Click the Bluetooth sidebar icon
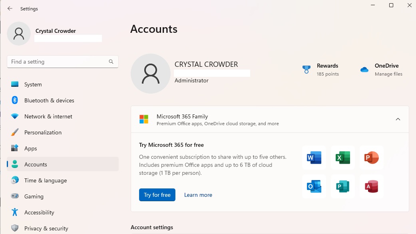Image resolution: width=416 pixels, height=234 pixels. [14, 100]
